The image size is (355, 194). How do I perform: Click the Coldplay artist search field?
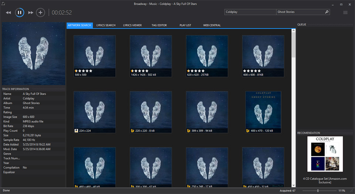[x=250, y=12]
